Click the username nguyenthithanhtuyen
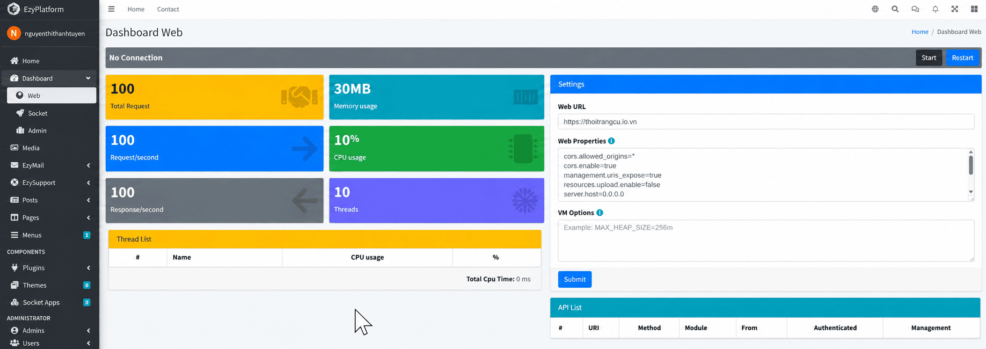Viewport: 986px width, 349px height. click(x=55, y=34)
